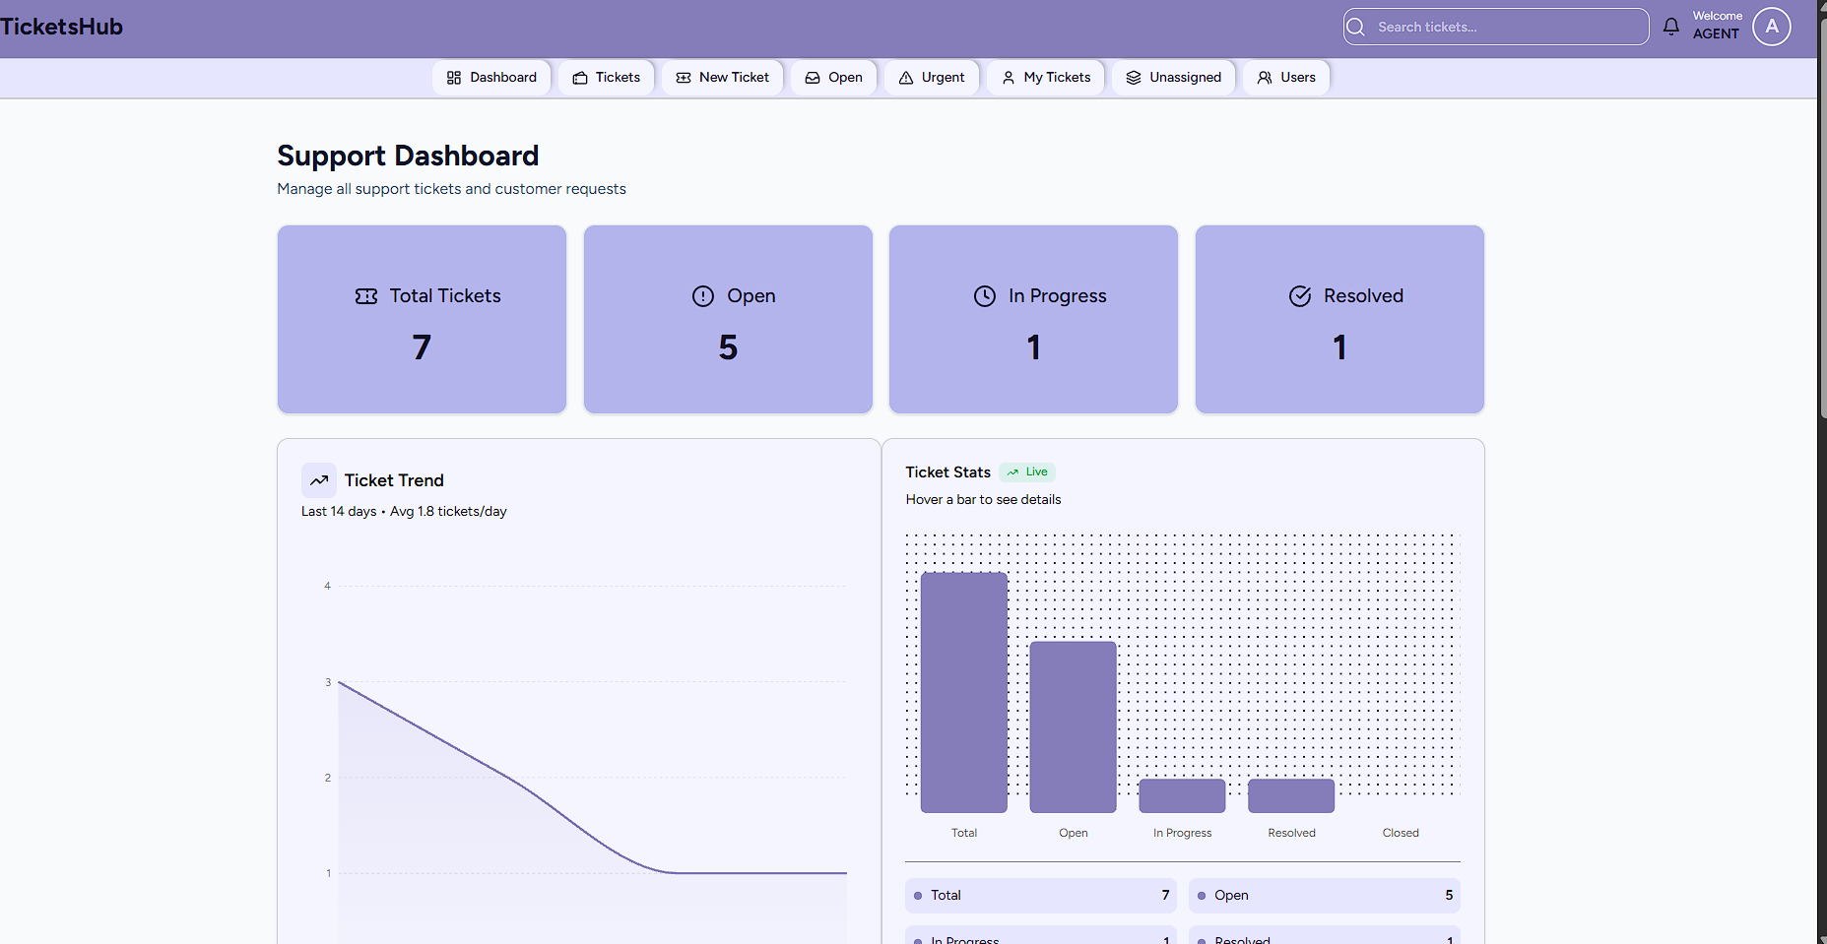This screenshot has height=944, width=1827.
Task: Open the Dashboard navigation tab
Action: 490,77
